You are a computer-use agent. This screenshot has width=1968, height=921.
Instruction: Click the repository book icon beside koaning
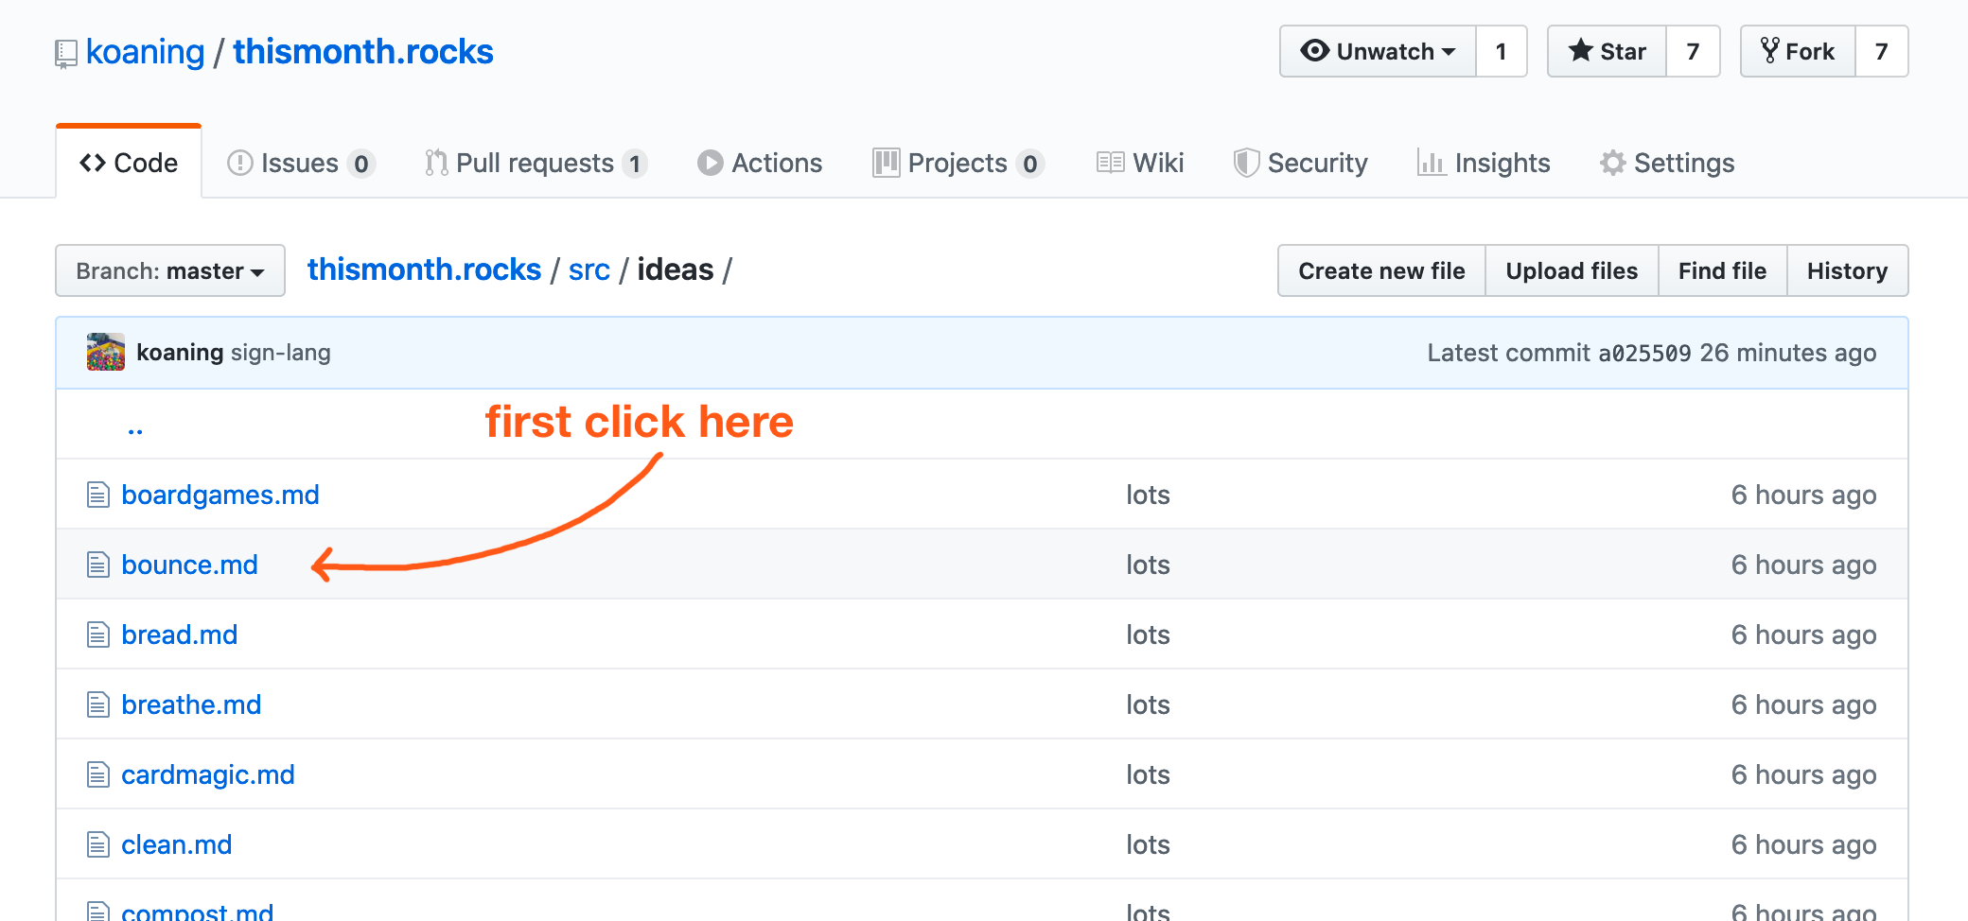[x=65, y=54]
